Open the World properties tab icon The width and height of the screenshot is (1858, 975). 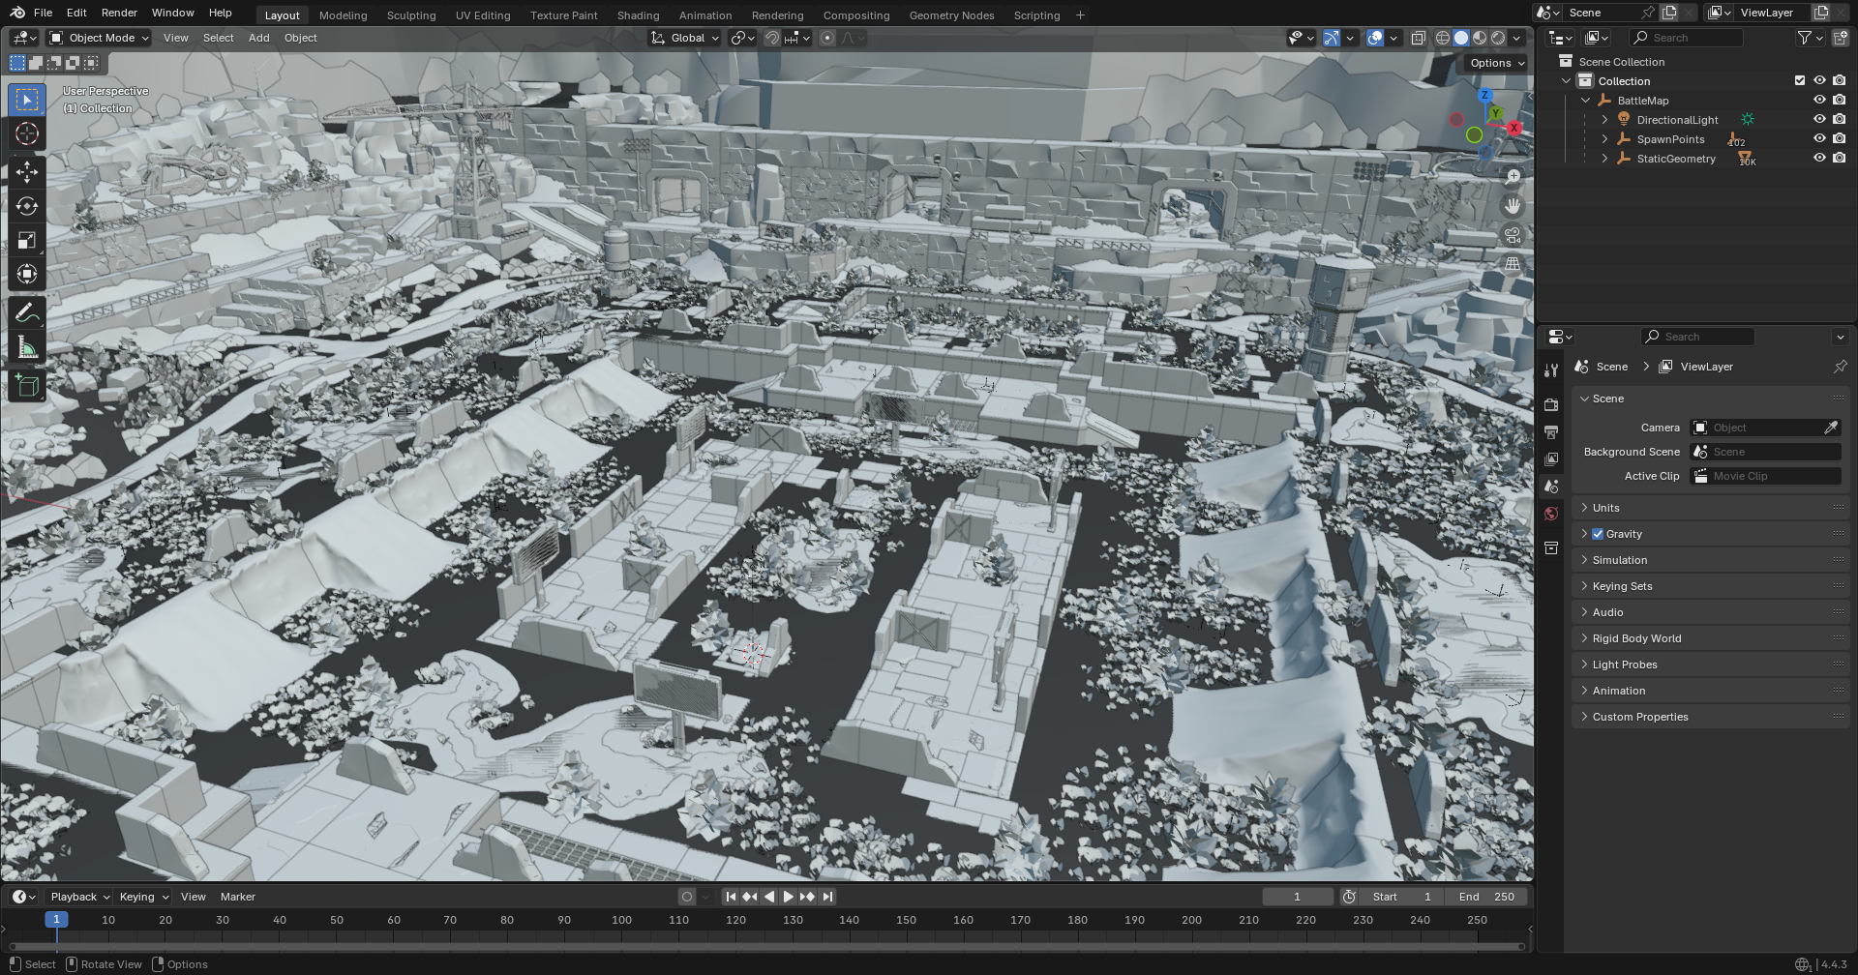click(1551, 514)
